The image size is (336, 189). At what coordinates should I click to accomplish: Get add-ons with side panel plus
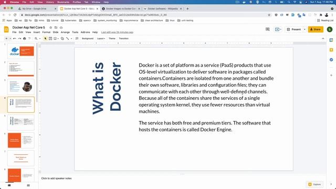331,75
